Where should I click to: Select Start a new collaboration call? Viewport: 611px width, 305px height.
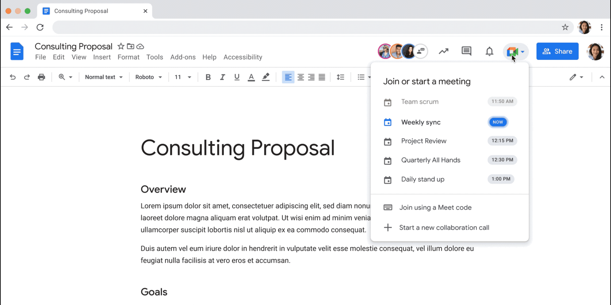pos(444,228)
